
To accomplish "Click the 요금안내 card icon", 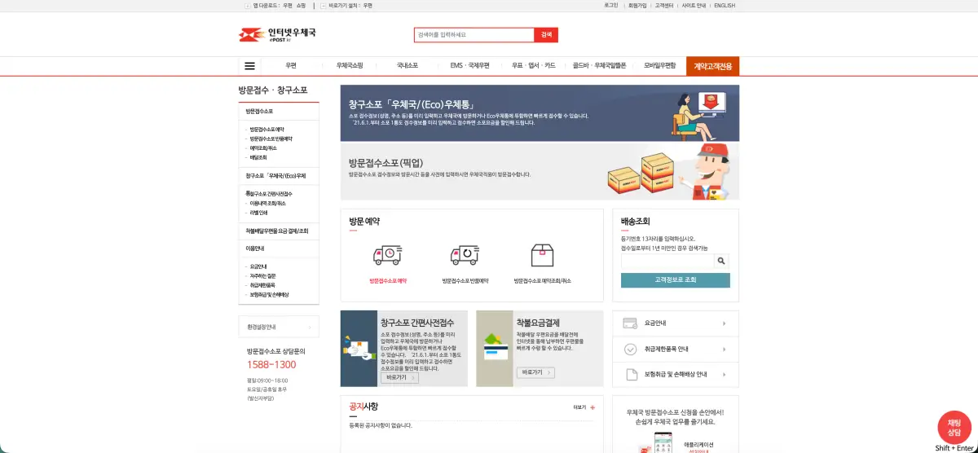I will [x=630, y=323].
